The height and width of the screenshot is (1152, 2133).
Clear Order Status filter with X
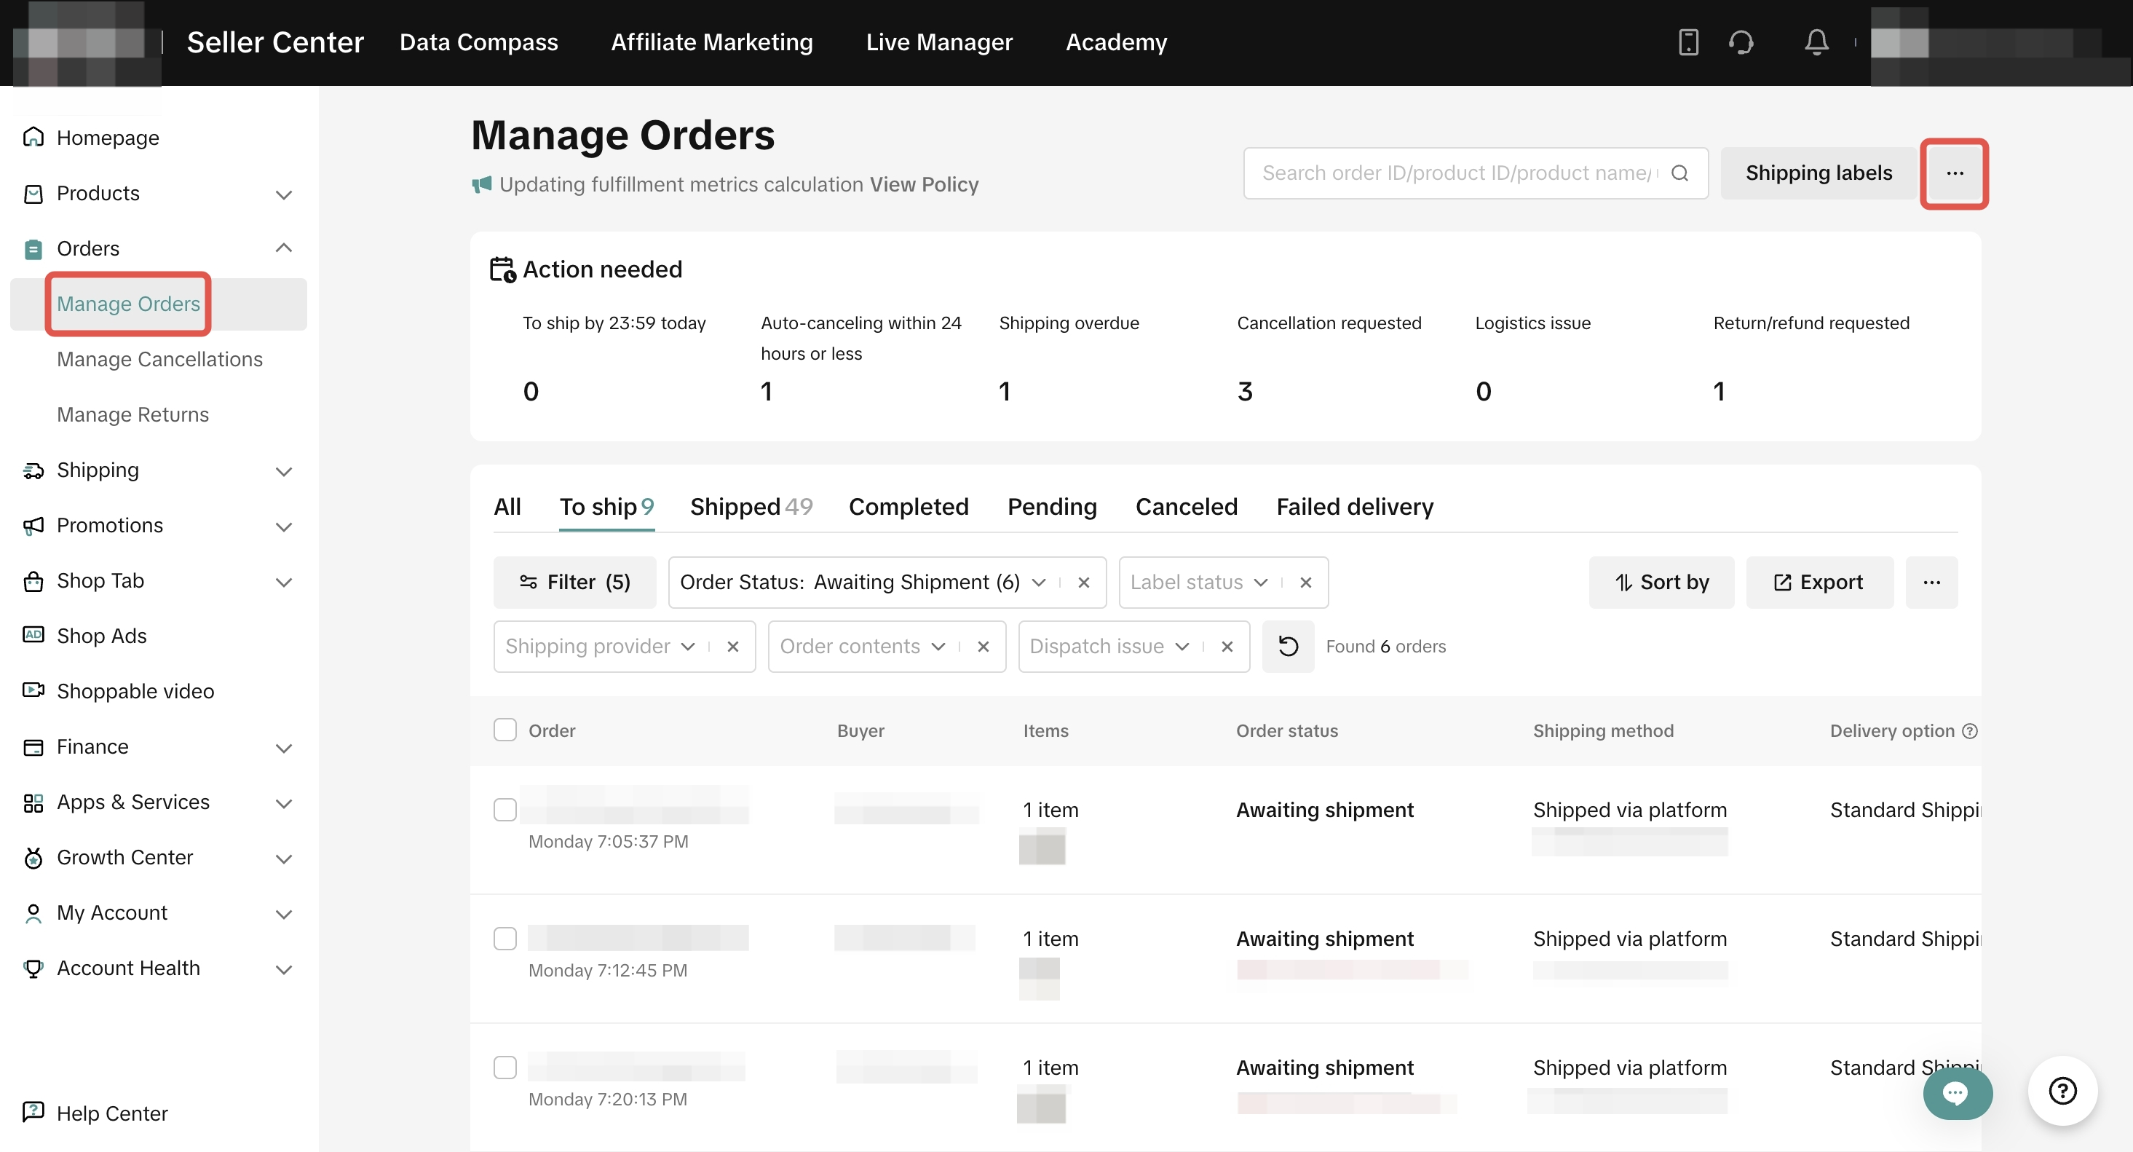coord(1083,583)
